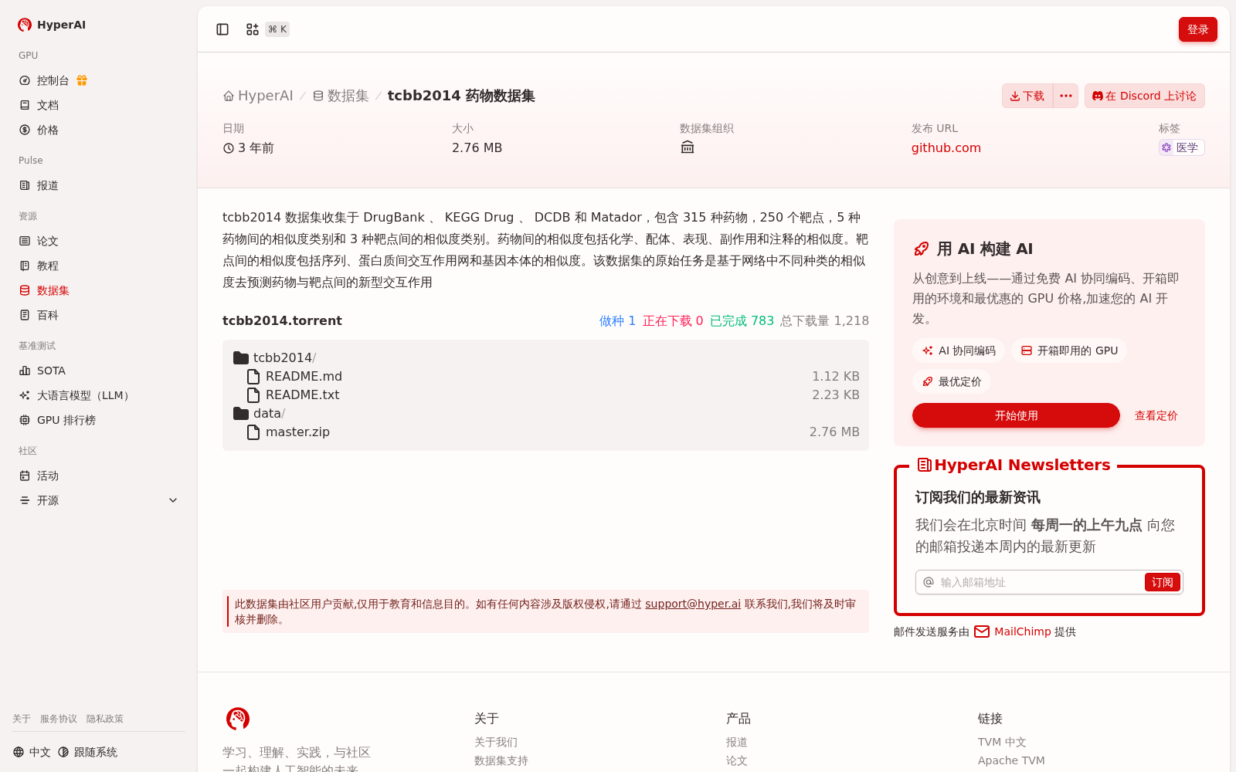Open the 查看定价 link
This screenshot has width=1236, height=772.
point(1156,415)
